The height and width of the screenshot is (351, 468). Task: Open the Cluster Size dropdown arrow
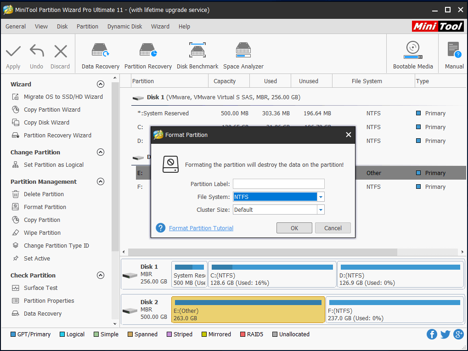pos(321,209)
